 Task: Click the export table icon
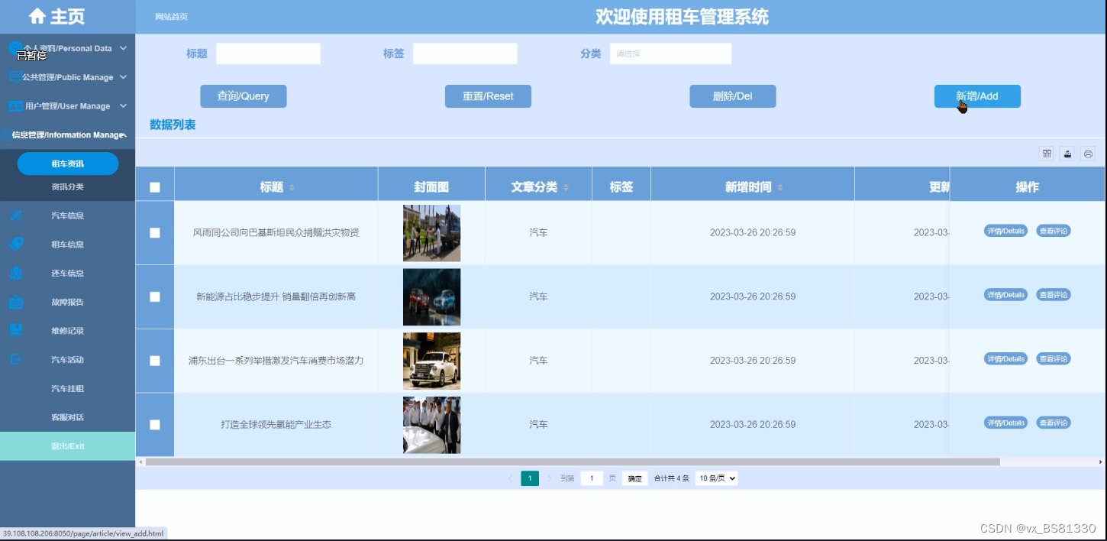point(1067,154)
